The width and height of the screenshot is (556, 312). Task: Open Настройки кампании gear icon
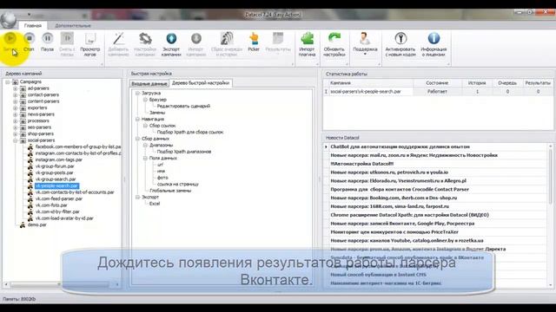click(x=145, y=38)
